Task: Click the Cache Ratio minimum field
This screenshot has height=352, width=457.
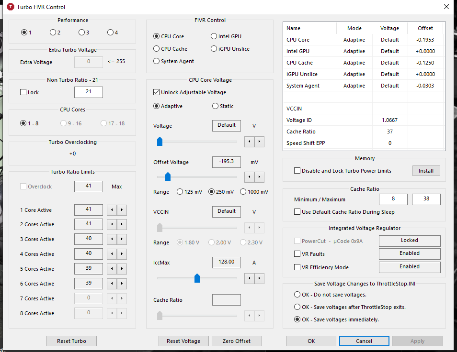Action: tap(393, 199)
